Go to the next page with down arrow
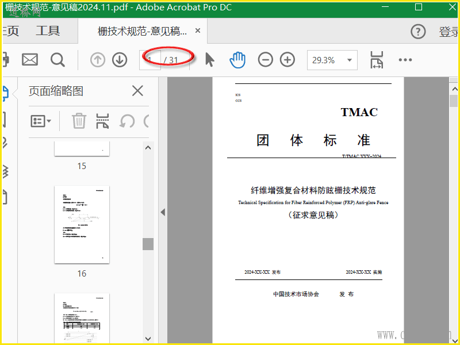The width and height of the screenshot is (460, 345). [x=120, y=60]
